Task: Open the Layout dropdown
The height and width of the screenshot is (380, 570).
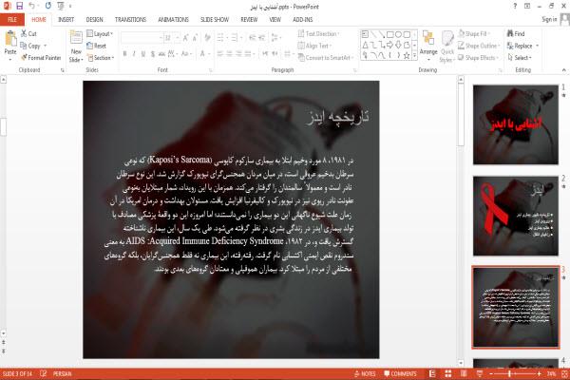Action: pos(100,33)
